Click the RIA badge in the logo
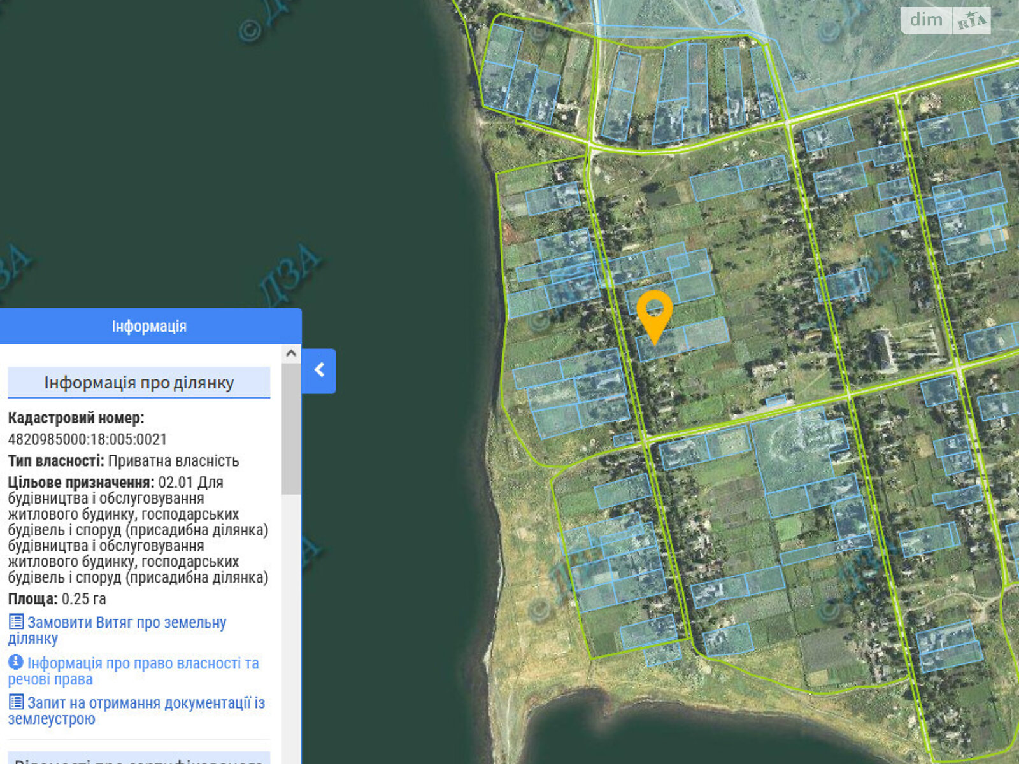 (x=971, y=21)
